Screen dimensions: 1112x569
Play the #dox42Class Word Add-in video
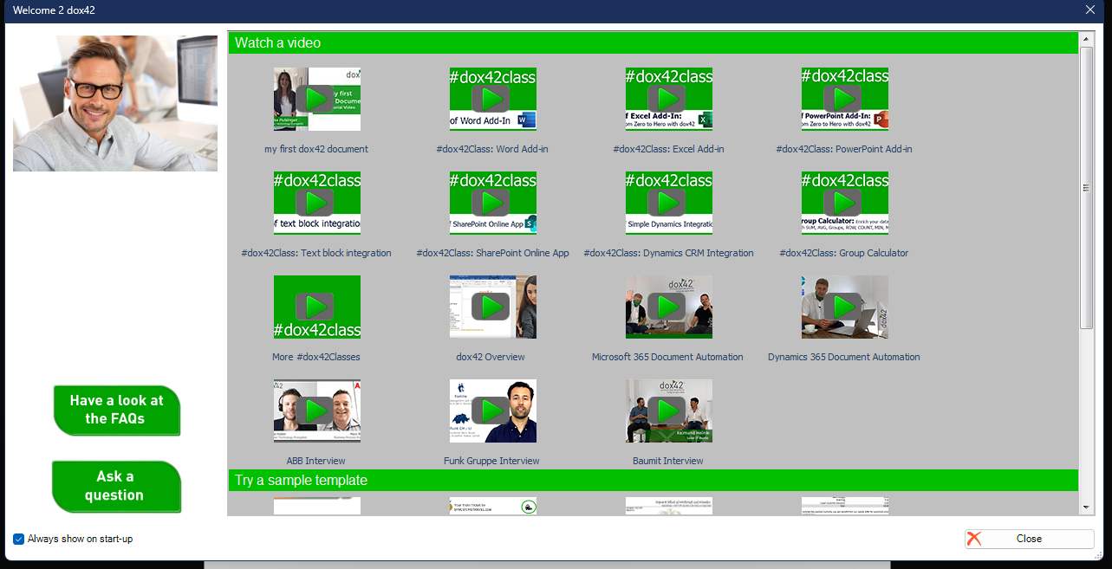(x=492, y=99)
